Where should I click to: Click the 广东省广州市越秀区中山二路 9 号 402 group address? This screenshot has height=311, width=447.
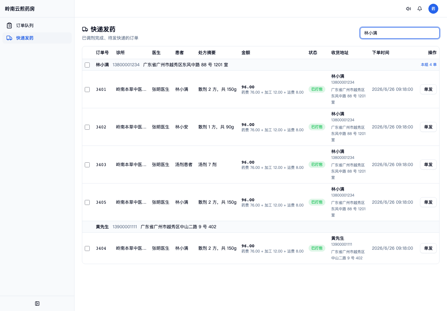click(x=178, y=227)
